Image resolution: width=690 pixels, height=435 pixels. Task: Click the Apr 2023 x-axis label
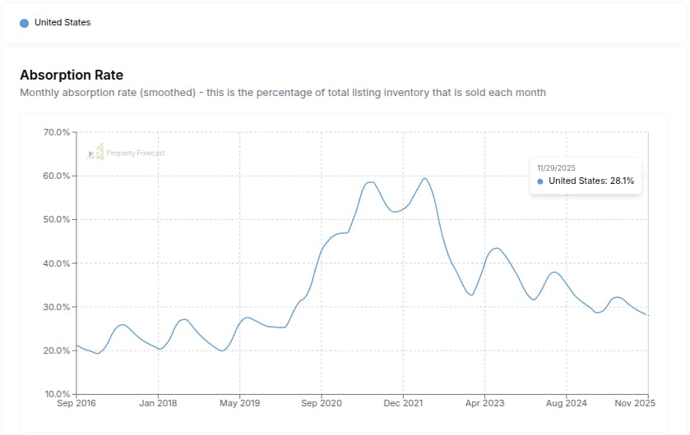[x=484, y=404]
